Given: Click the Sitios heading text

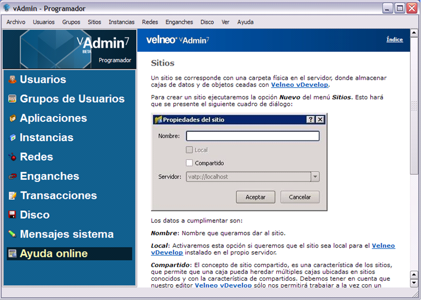Looking at the screenshot, I should click(x=163, y=63).
